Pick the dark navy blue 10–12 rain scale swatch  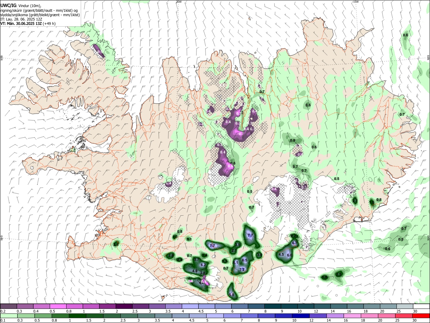pos(300,316)
